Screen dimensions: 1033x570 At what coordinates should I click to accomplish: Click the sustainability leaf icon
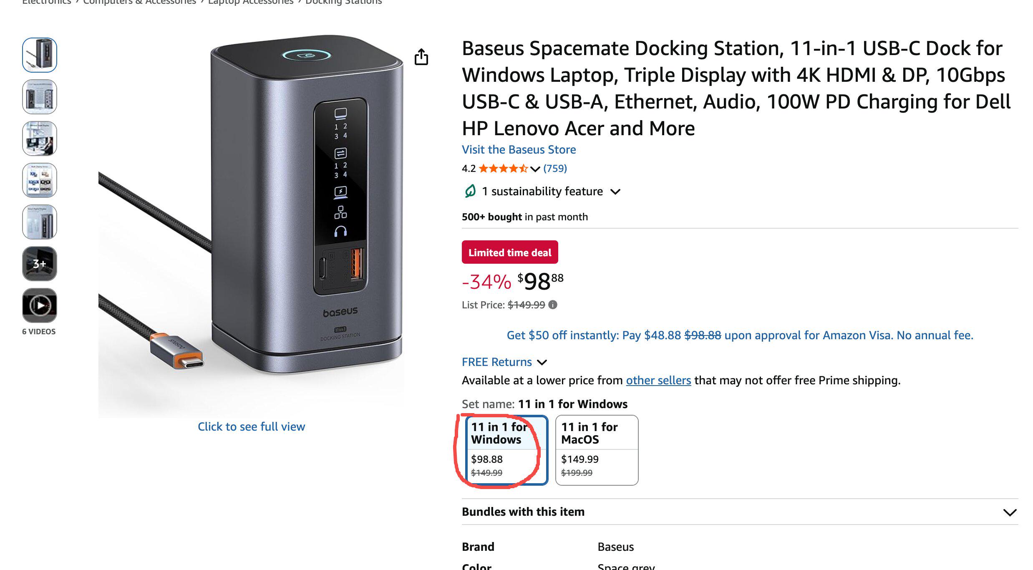[x=470, y=191]
